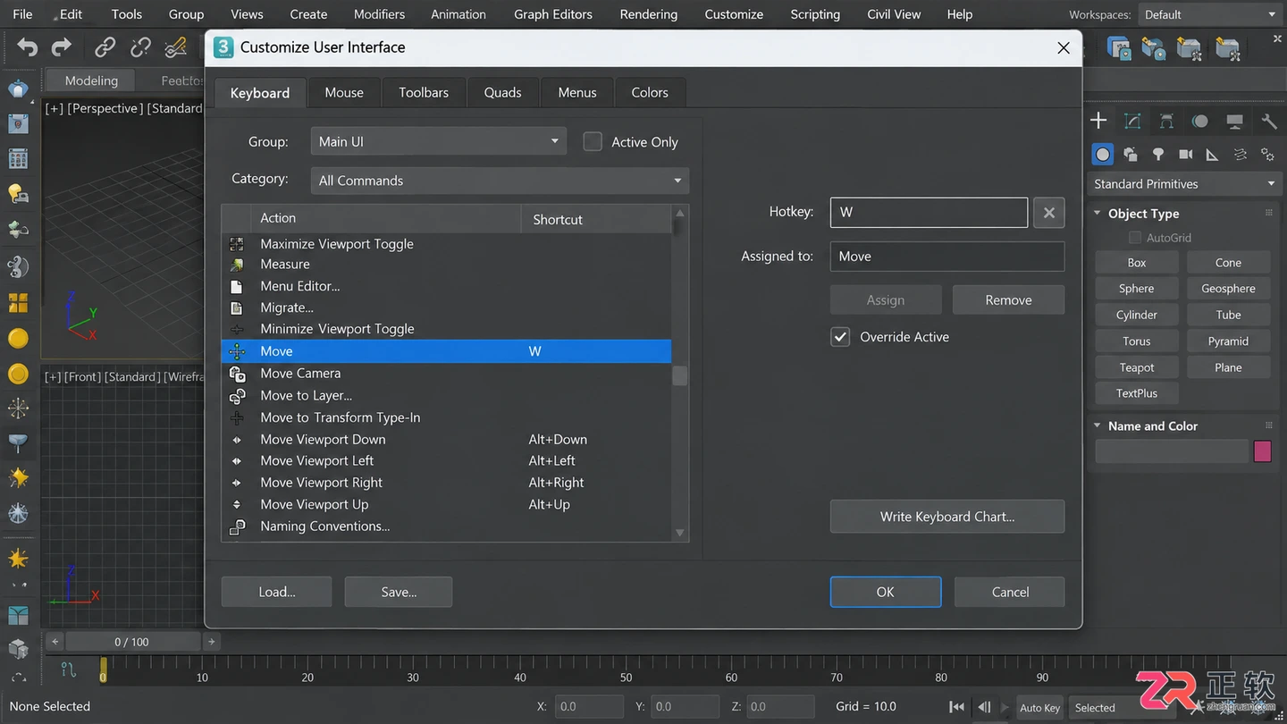The width and height of the screenshot is (1287, 724).
Task: Open the Modify command panel tab icon
Action: point(1132,121)
